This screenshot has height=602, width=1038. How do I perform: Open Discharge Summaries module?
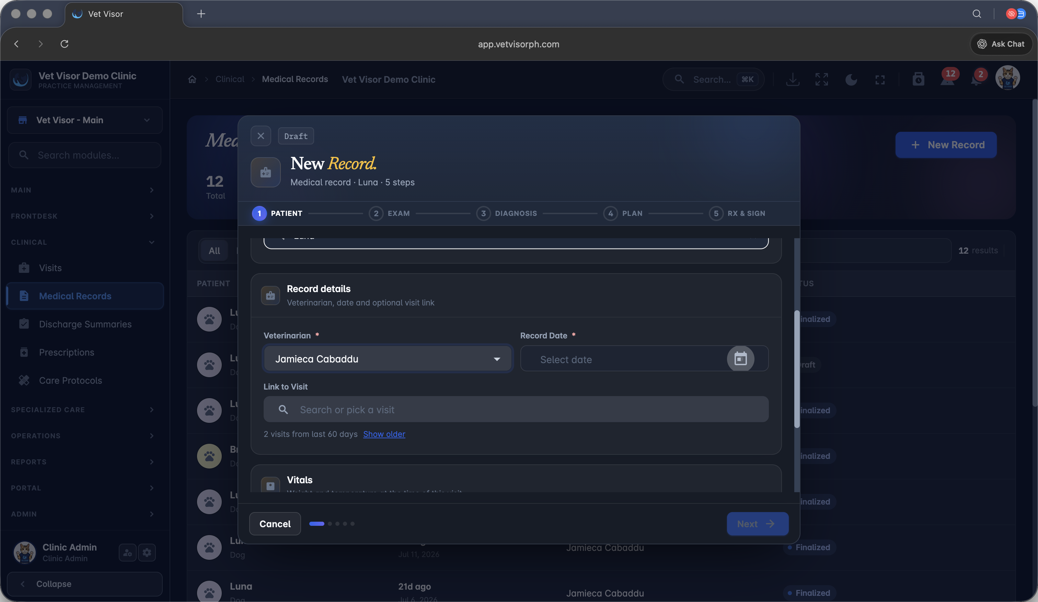click(x=85, y=324)
